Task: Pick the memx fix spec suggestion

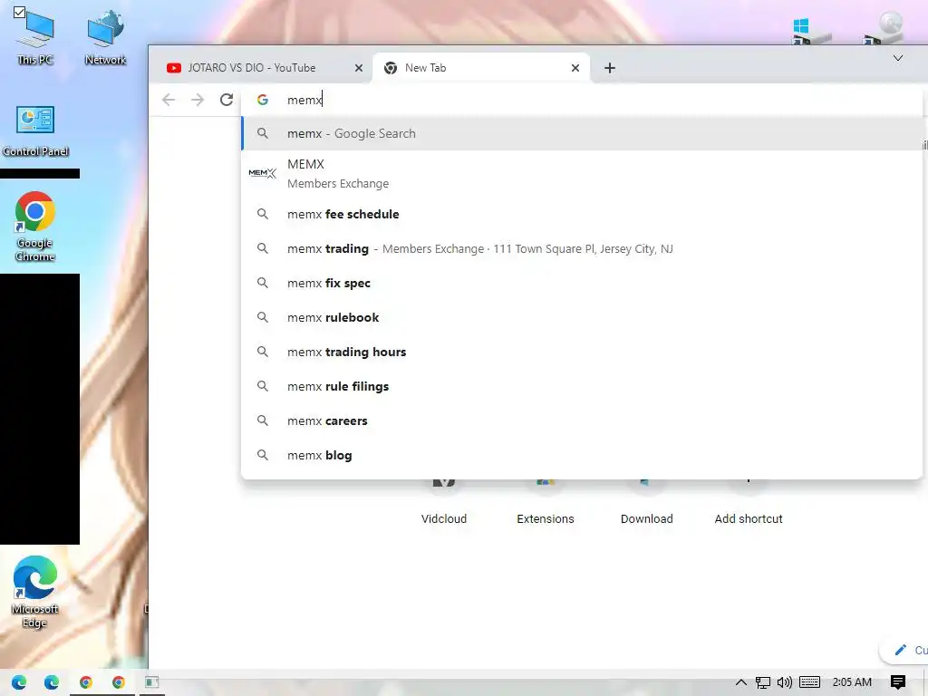Action: [x=583, y=283]
